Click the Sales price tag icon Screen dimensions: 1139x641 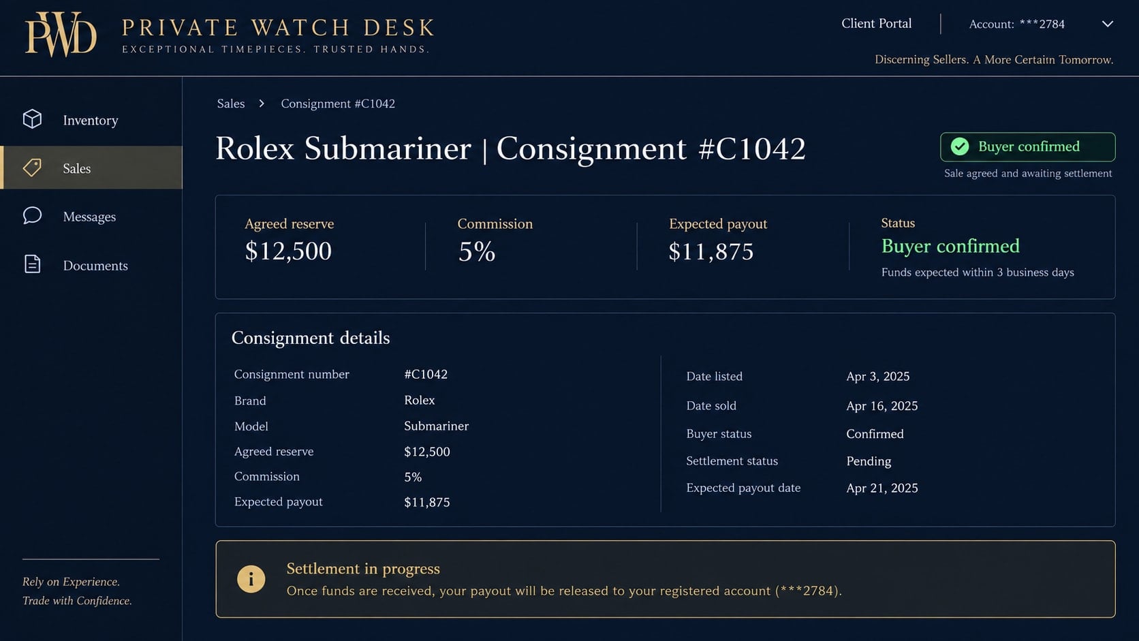click(x=32, y=168)
